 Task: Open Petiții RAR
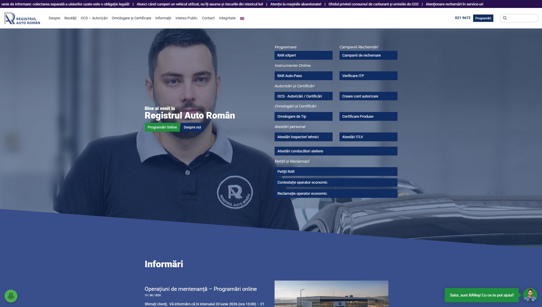[x=336, y=172]
